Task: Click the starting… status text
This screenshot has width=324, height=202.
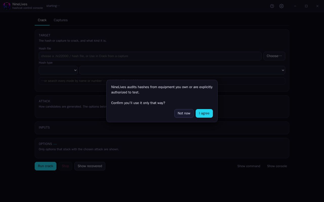Action: point(53,6)
